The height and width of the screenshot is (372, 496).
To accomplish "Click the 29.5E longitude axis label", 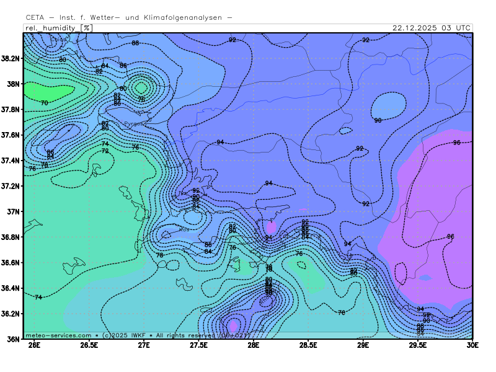I will [418, 345].
